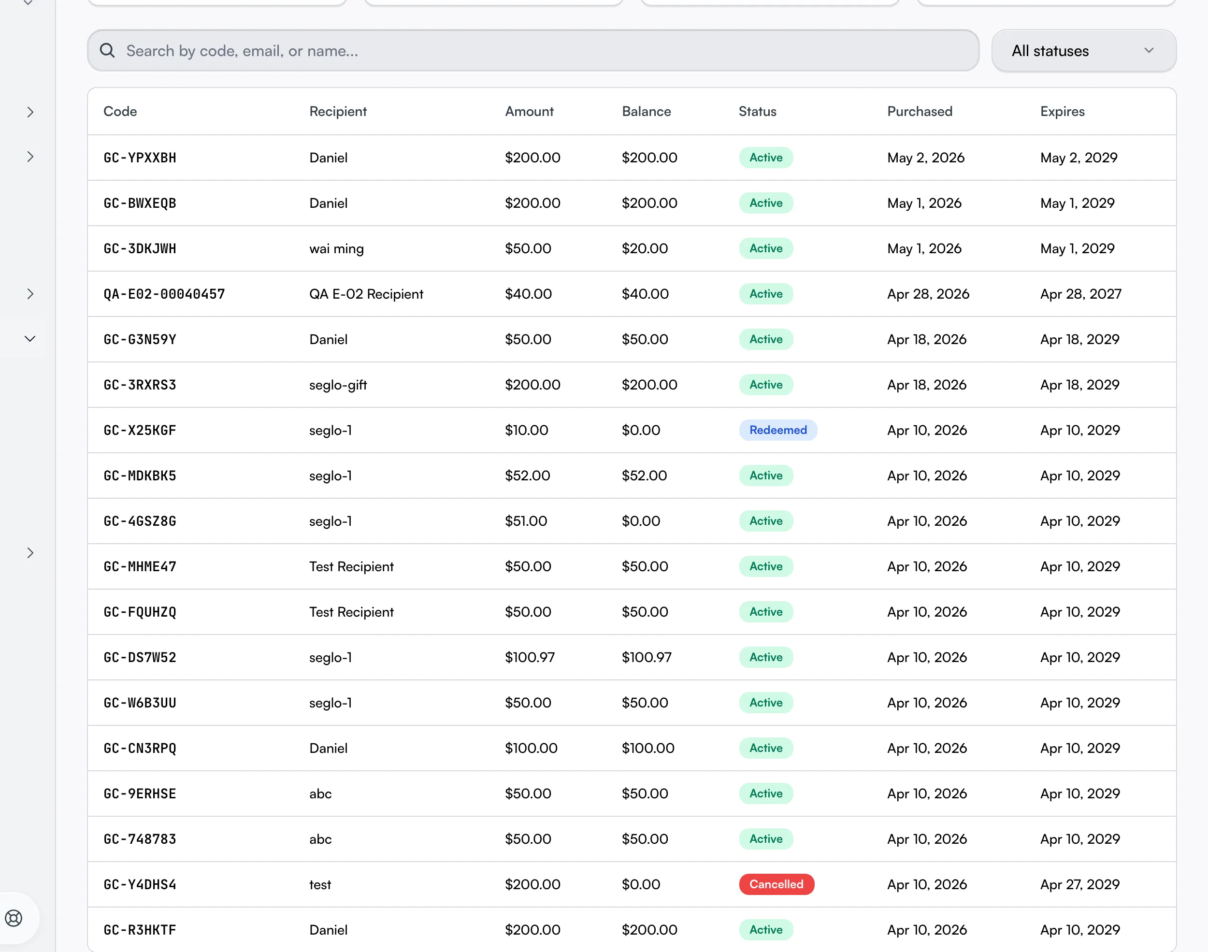Click the search magnifier icon

[x=107, y=51]
